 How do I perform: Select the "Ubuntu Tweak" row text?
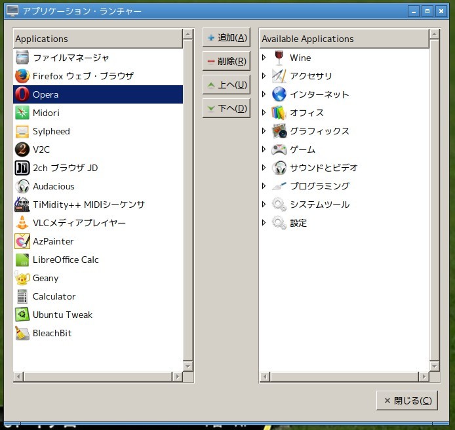click(x=63, y=315)
